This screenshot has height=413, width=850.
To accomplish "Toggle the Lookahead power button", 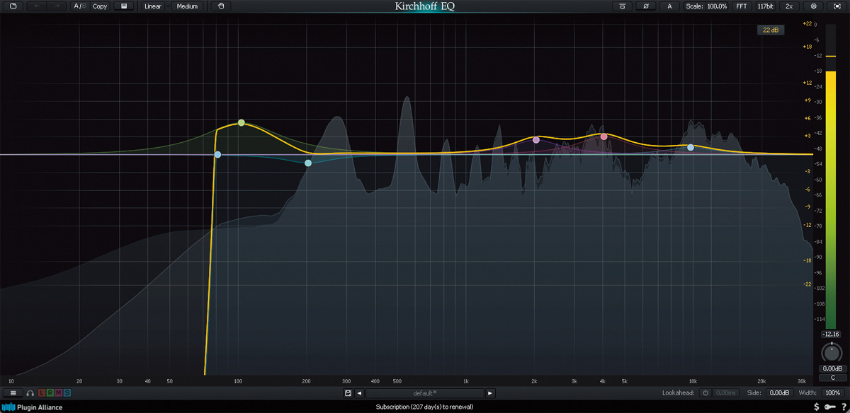I will [x=705, y=392].
